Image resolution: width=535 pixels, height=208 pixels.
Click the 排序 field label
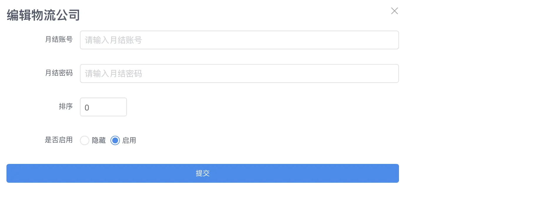click(x=66, y=106)
